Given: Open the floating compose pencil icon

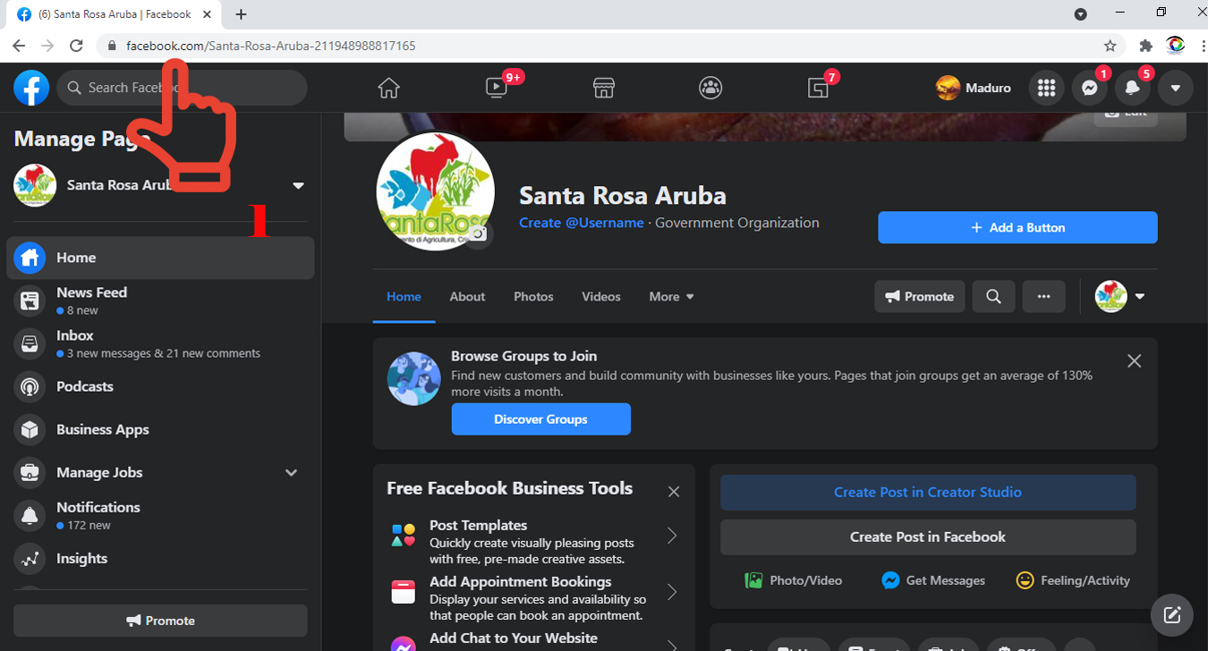Looking at the screenshot, I should pos(1172,614).
